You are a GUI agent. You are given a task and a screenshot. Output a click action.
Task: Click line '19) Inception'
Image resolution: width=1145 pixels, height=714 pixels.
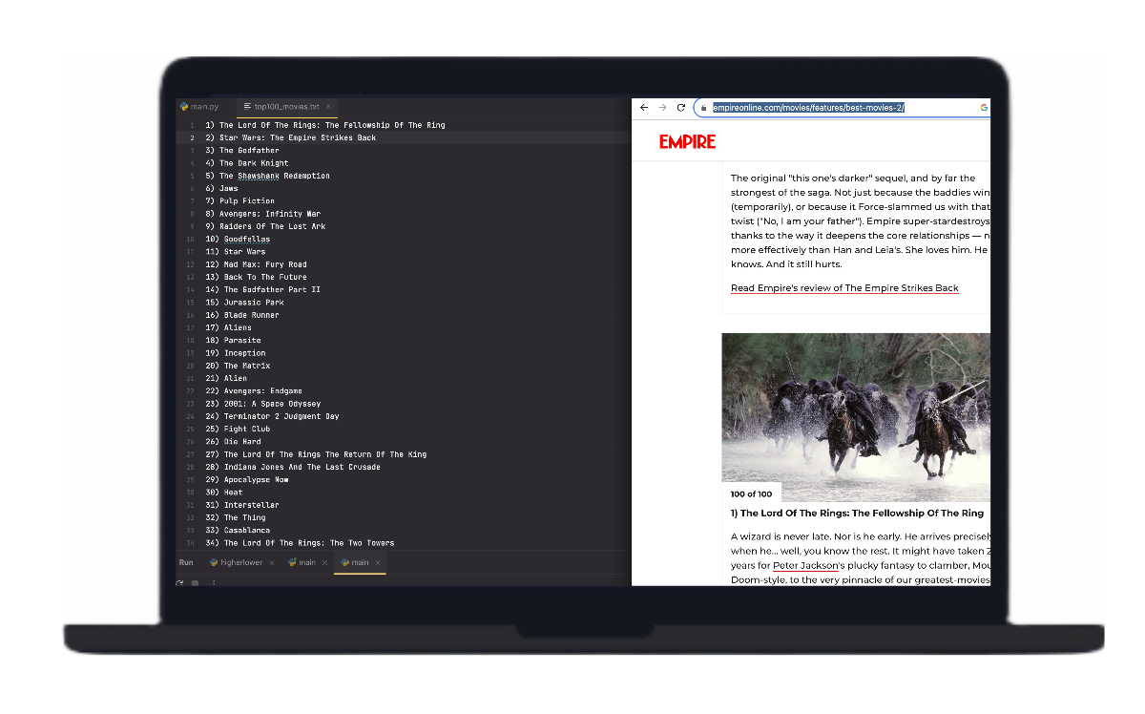236,353
